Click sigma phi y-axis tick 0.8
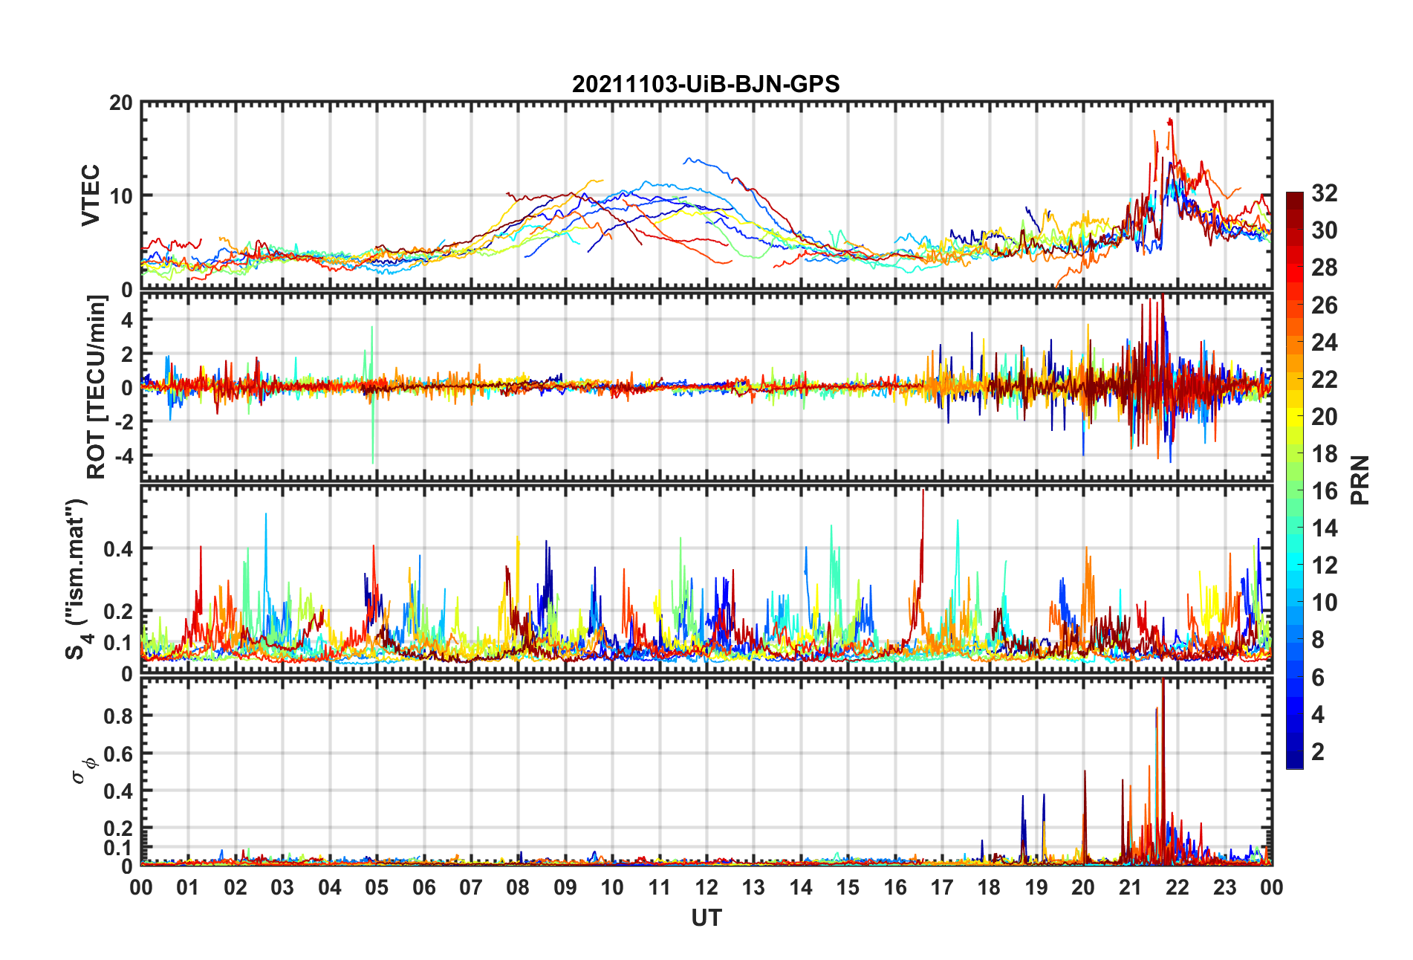 [x=118, y=716]
